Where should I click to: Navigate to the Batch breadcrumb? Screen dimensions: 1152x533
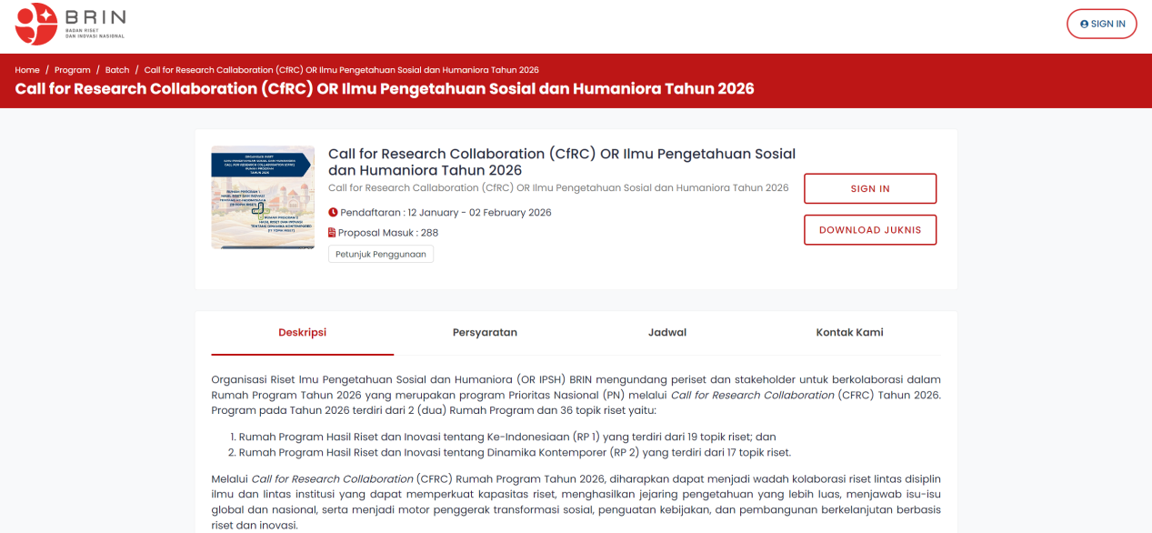[x=117, y=70]
